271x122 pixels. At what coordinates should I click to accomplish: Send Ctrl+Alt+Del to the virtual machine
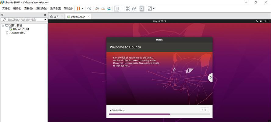(89, 9)
